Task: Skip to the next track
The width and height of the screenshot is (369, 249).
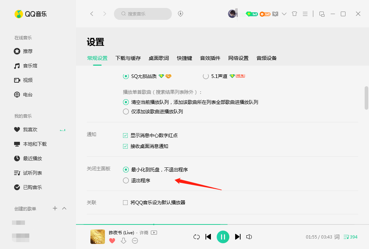Action: 238,237
